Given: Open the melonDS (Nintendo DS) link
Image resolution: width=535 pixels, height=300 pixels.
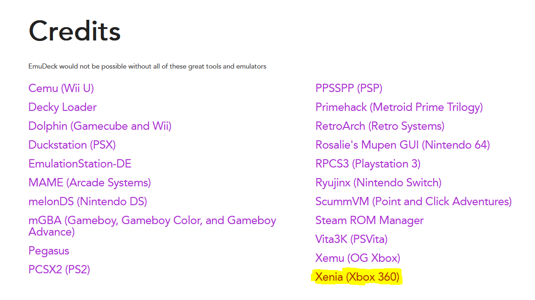Looking at the screenshot, I should pyautogui.click(x=88, y=202).
